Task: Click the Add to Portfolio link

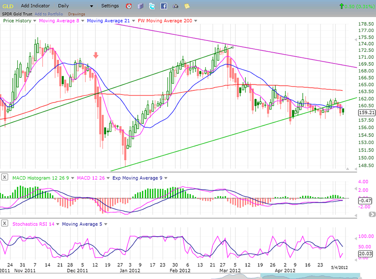Action: (x=50, y=14)
